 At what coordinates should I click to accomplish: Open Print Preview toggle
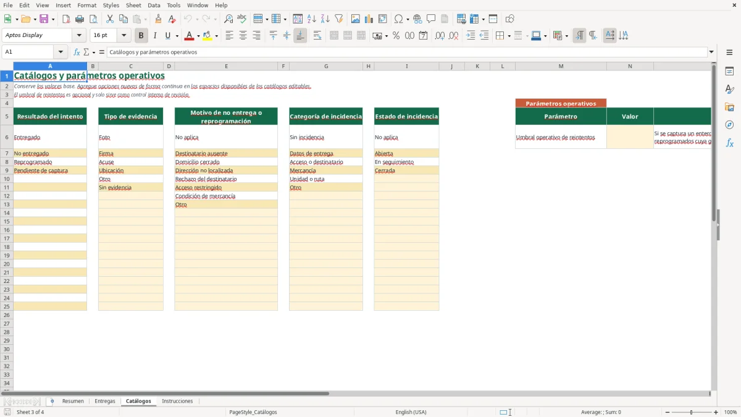[x=93, y=19]
